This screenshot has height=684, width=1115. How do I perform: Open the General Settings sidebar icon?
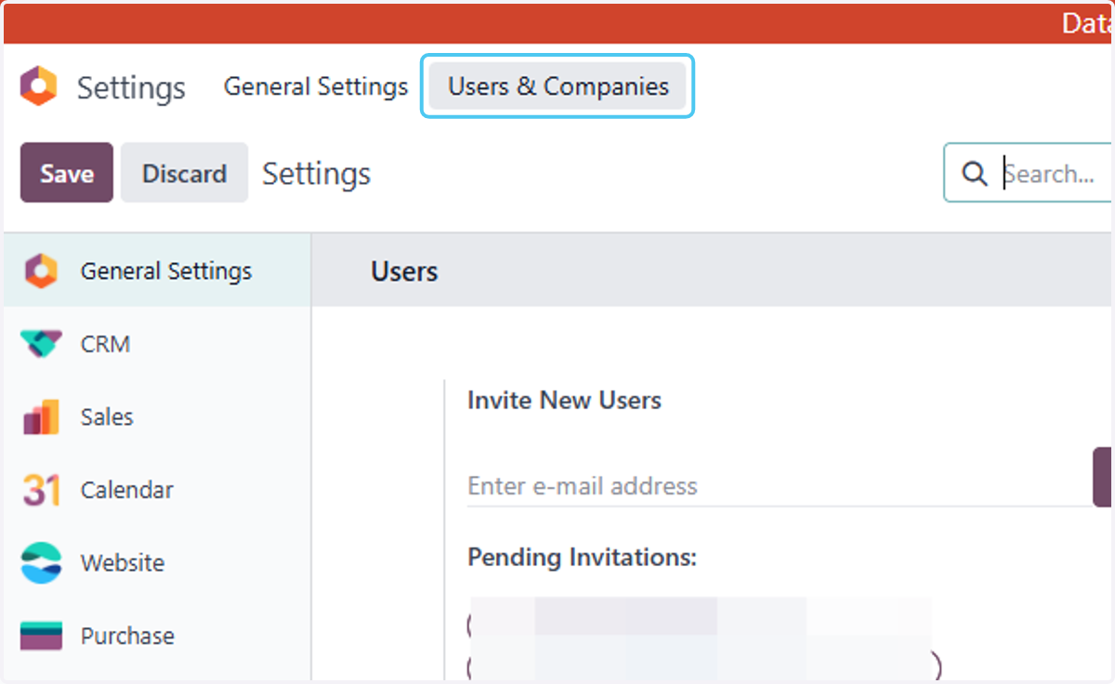[41, 271]
